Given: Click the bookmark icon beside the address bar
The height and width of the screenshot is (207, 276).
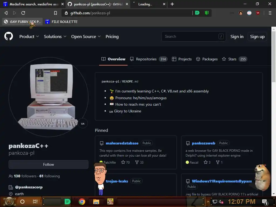Looking at the screenshot, I should click(x=56, y=13).
